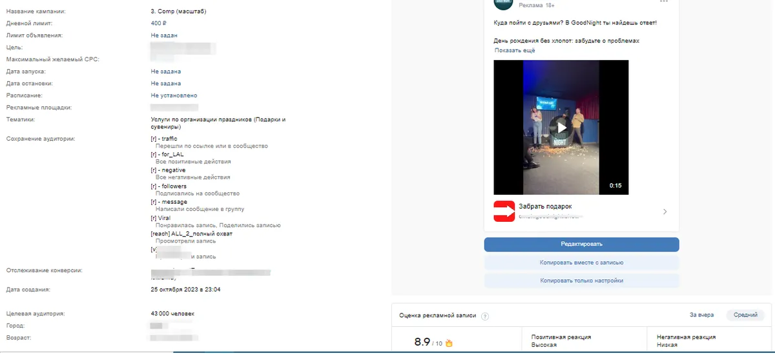Click Копировать вместе с записью
775x354 pixels.
click(x=581, y=263)
